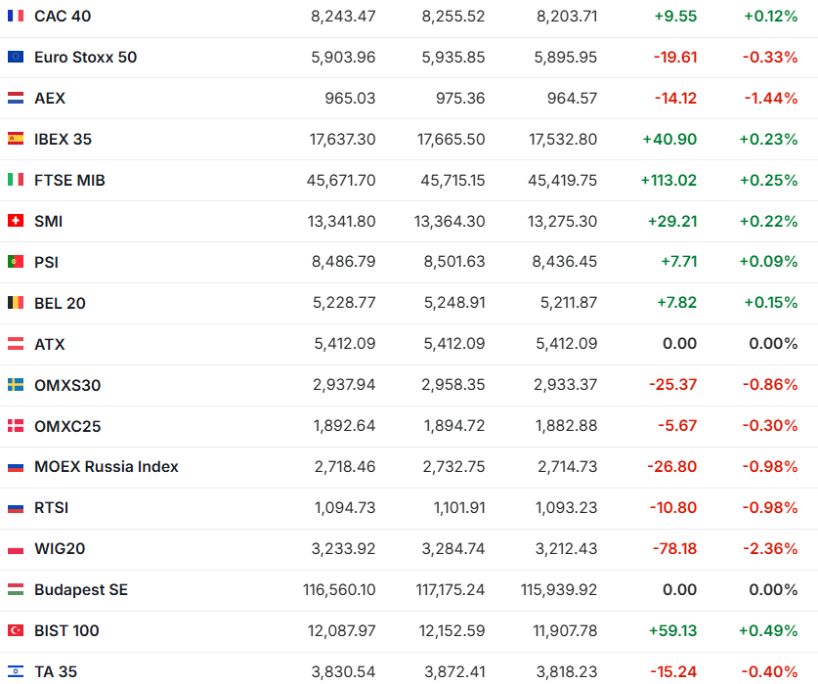Click the Sweden flag icon beside OMXS30

click(x=16, y=385)
